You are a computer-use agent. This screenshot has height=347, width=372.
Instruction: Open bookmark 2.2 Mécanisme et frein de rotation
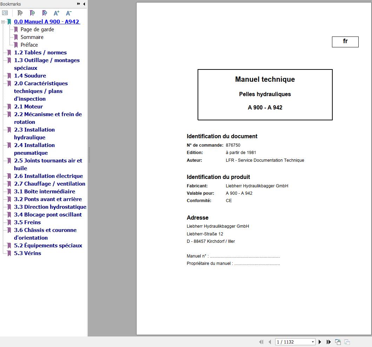click(x=48, y=118)
